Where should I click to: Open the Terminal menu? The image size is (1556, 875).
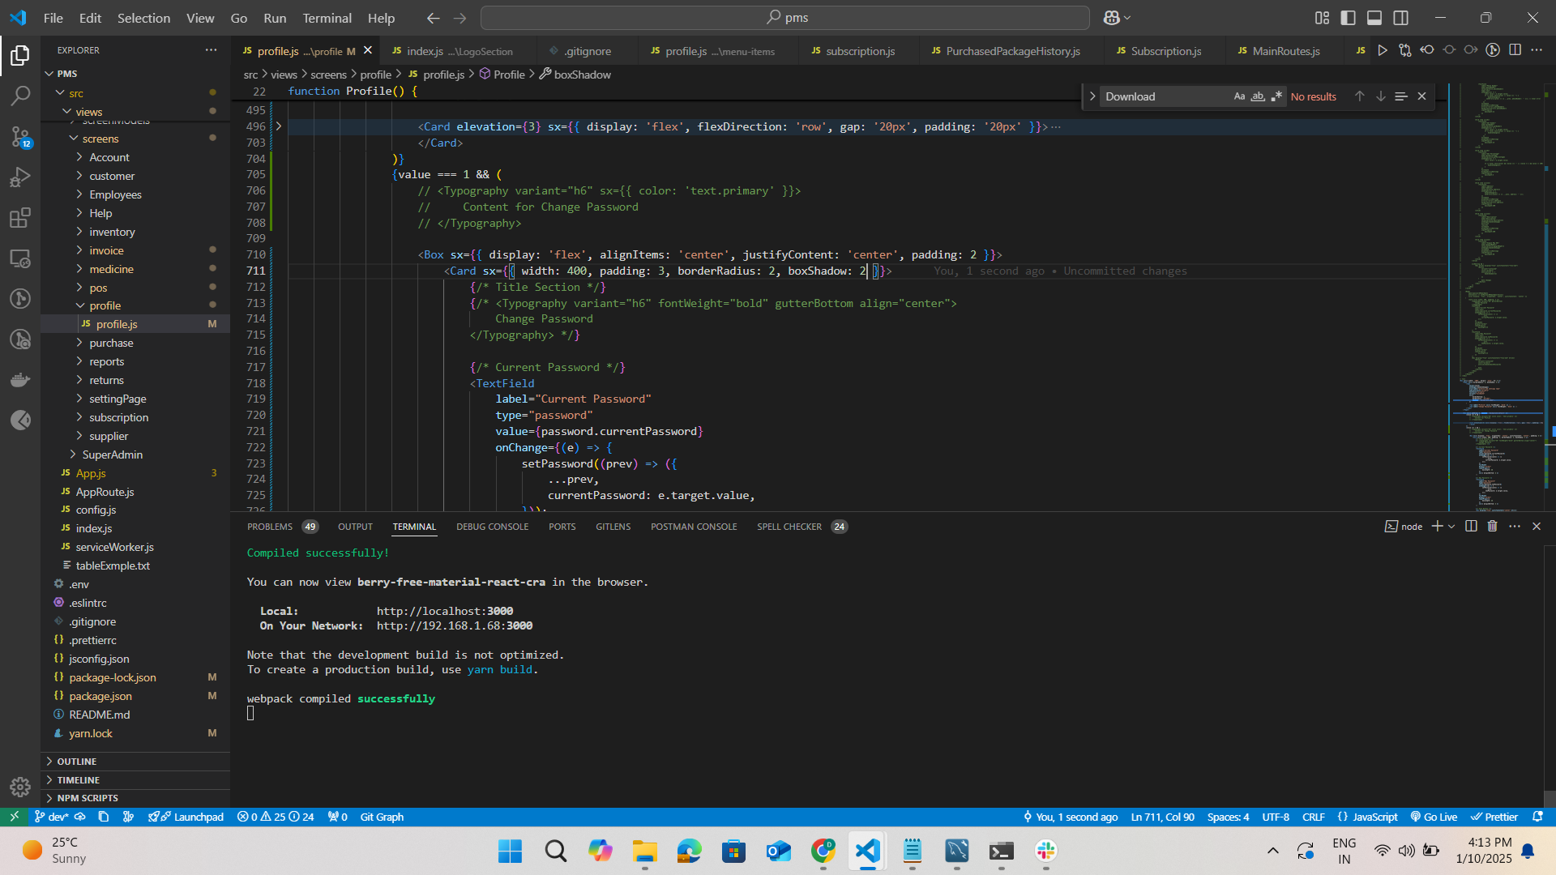coord(327,18)
